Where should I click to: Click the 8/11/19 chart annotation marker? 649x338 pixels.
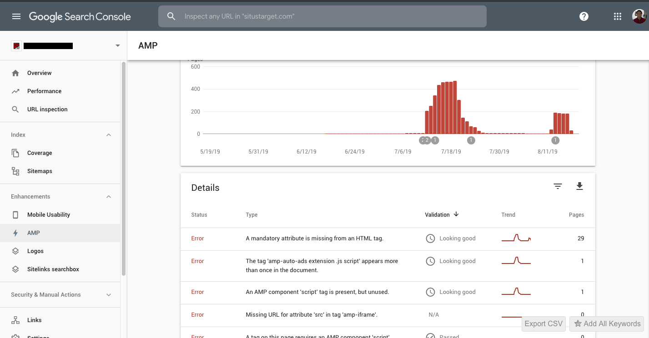tap(555, 140)
